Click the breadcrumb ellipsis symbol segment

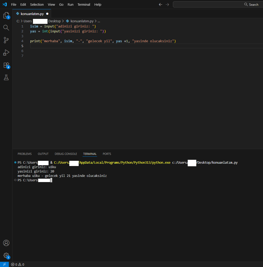(99, 21)
